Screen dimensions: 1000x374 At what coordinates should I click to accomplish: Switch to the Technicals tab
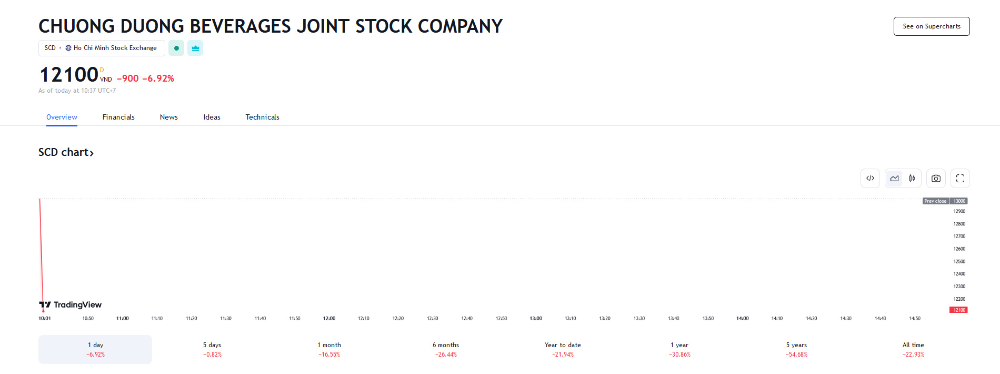click(x=262, y=117)
